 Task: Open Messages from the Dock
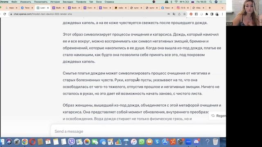103,142
